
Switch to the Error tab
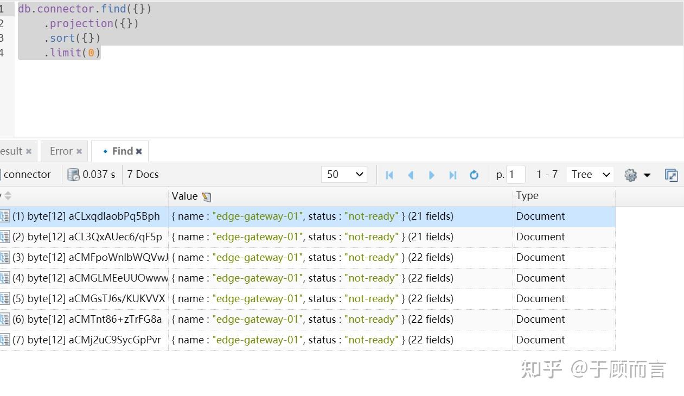[x=61, y=151]
